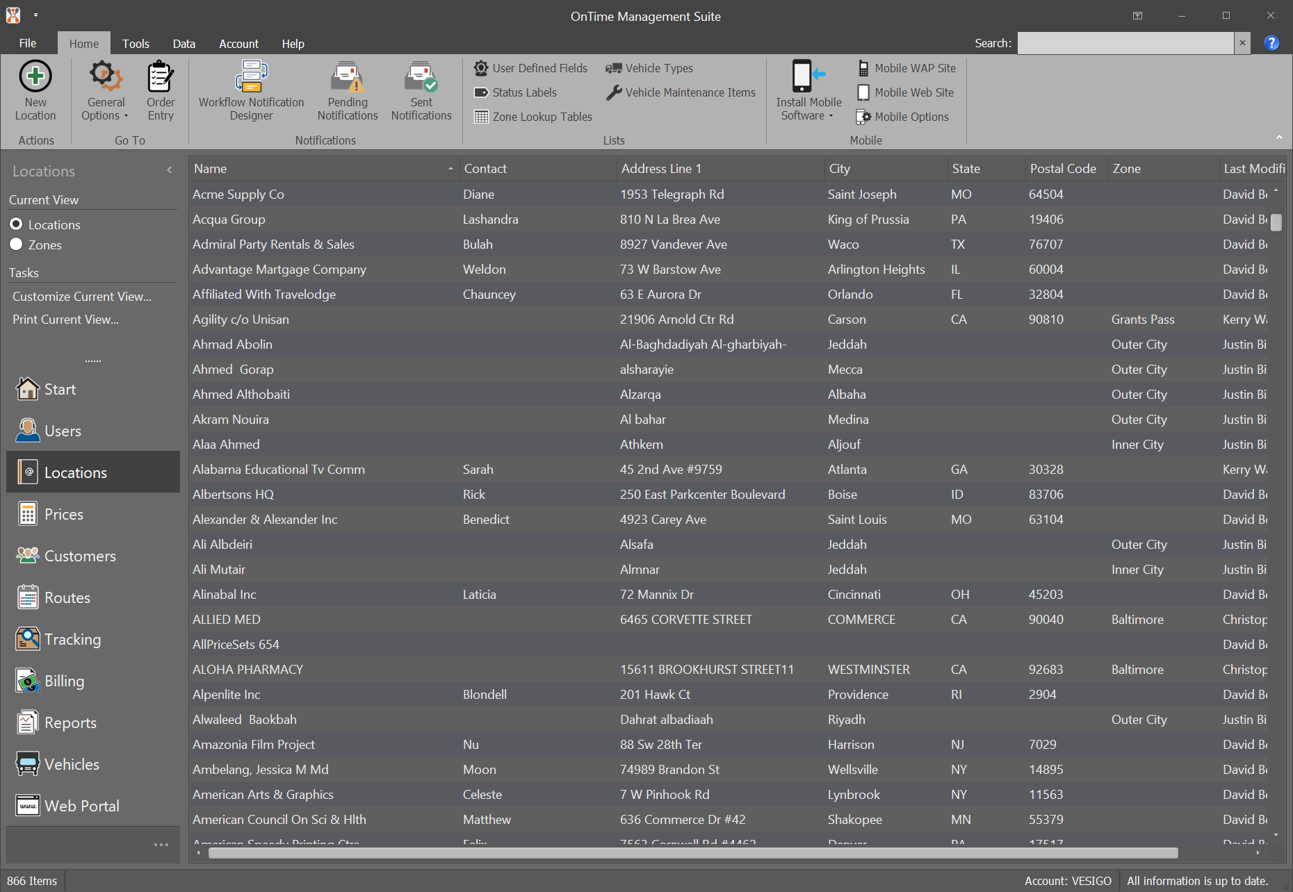The image size is (1293, 892).
Task: Click the OnTime app logo icon
Action: pyautogui.click(x=13, y=15)
